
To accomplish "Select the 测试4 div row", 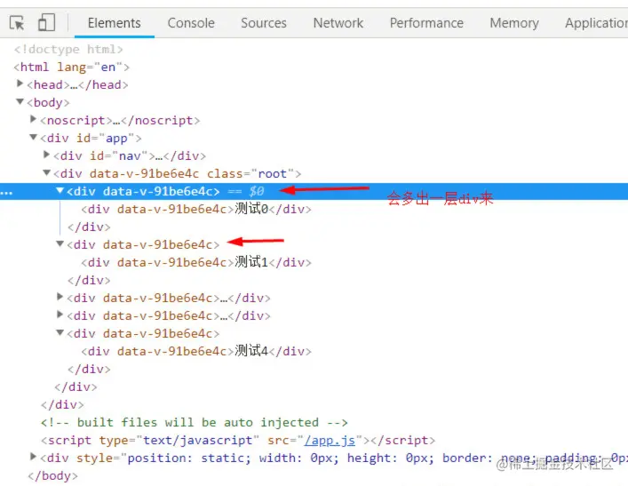I will click(196, 351).
